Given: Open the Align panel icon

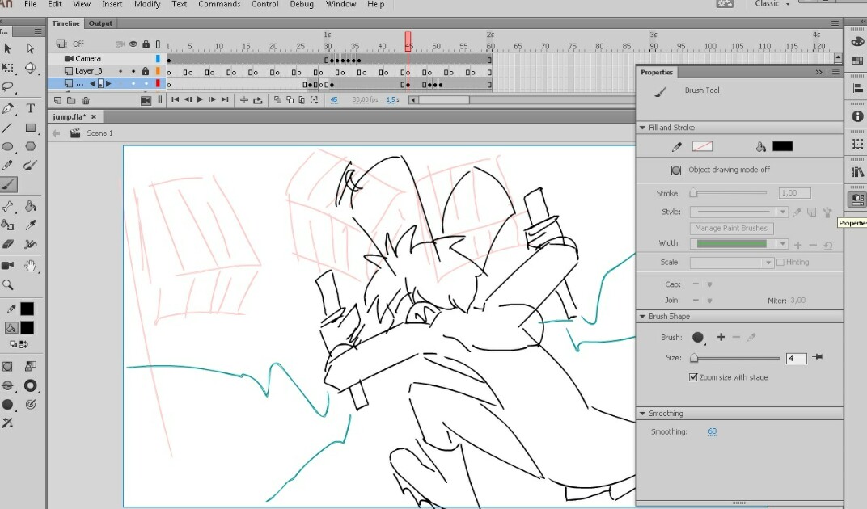Looking at the screenshot, I should (857, 88).
